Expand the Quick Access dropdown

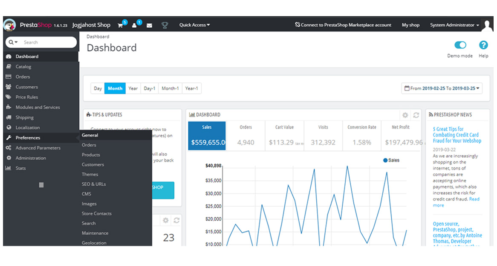(194, 25)
